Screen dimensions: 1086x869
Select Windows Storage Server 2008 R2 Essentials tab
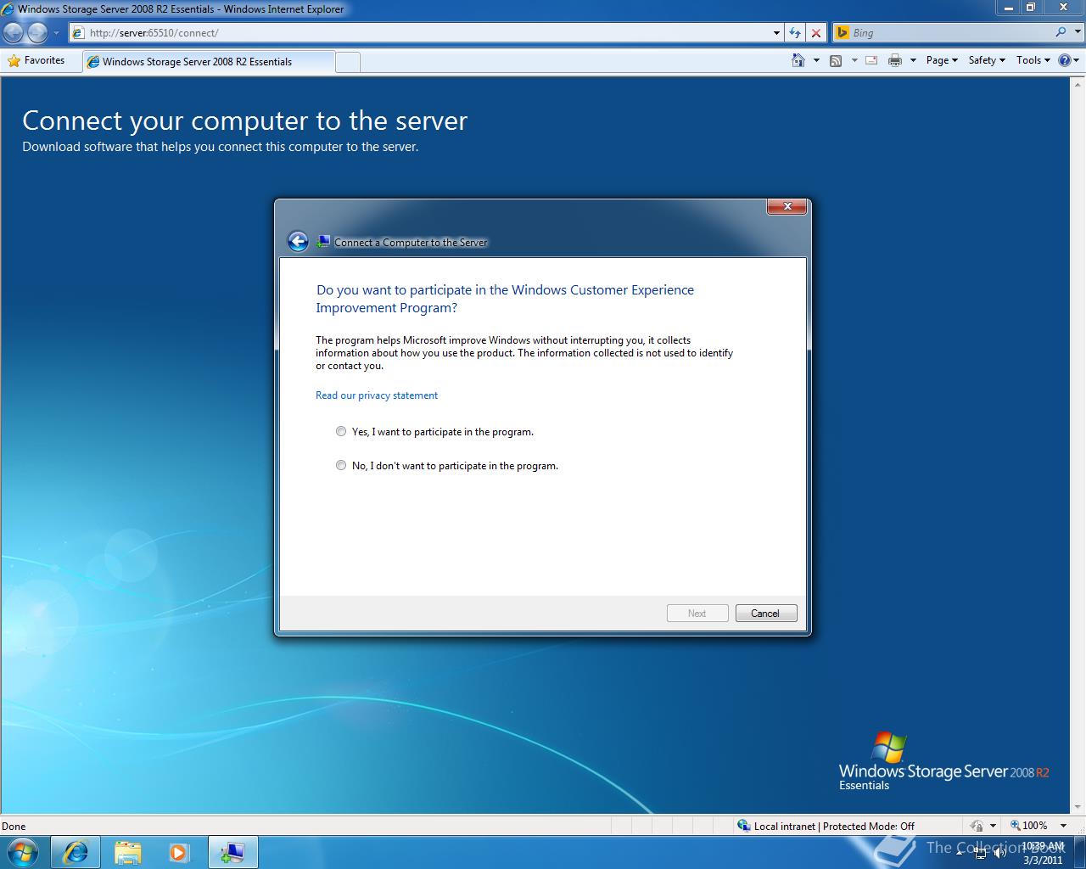click(209, 61)
